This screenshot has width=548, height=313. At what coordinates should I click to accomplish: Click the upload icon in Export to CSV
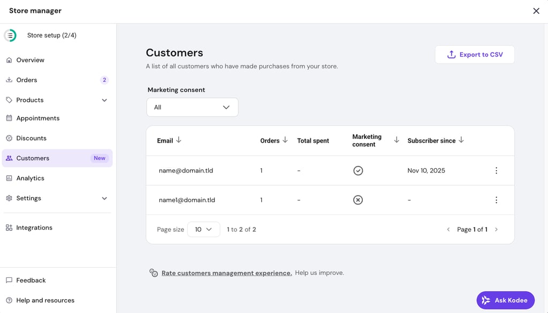pyautogui.click(x=451, y=54)
